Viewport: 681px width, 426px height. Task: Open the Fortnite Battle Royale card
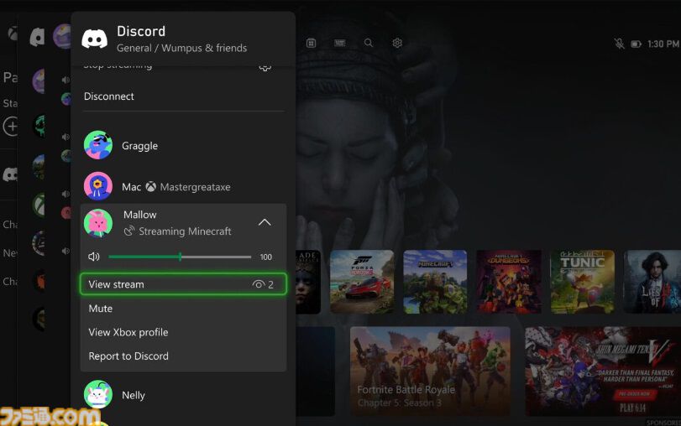click(430, 371)
